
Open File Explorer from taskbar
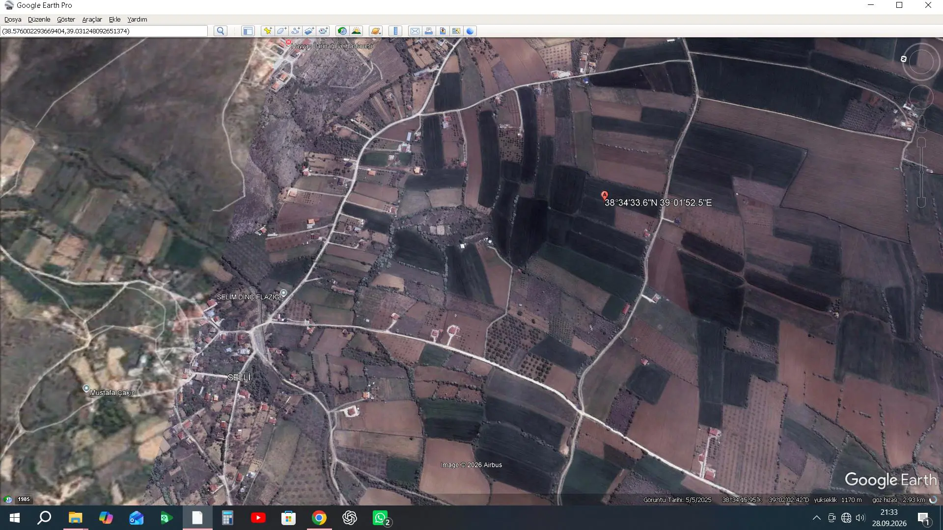click(x=75, y=518)
